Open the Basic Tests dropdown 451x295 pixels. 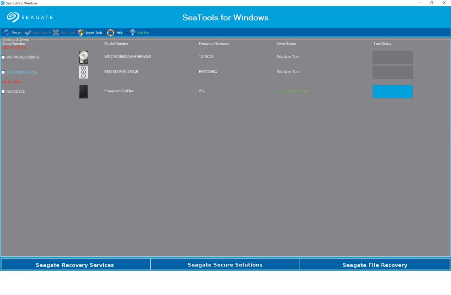point(38,33)
